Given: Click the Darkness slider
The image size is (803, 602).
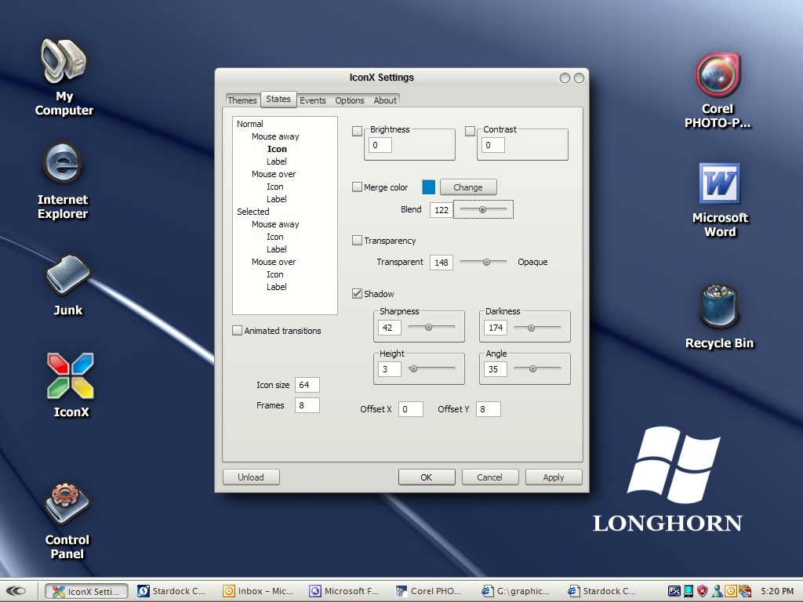Looking at the screenshot, I should [537, 328].
